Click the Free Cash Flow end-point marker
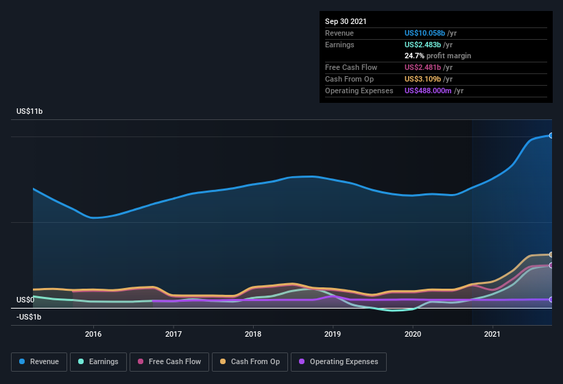563x384 pixels. (x=551, y=265)
